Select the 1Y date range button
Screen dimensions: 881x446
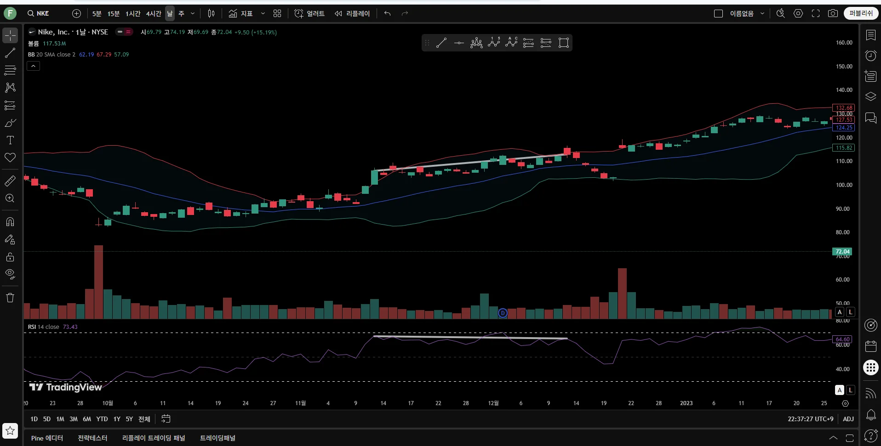point(117,419)
